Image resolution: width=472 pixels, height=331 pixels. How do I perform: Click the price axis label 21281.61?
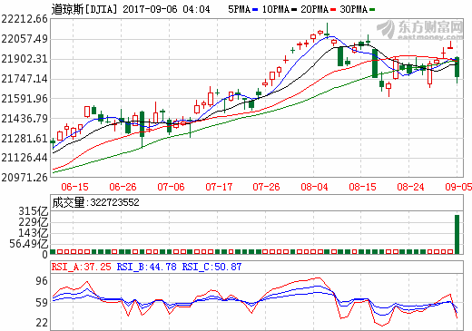25,139
